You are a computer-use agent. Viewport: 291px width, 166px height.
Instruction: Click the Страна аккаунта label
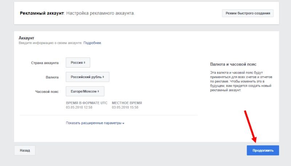[x=45, y=63]
